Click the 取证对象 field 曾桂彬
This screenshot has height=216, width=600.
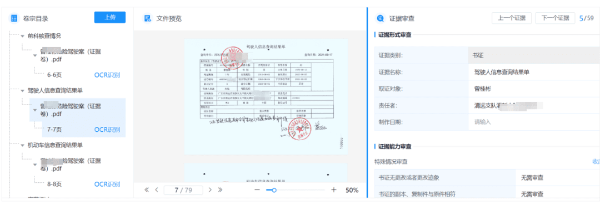534,89
